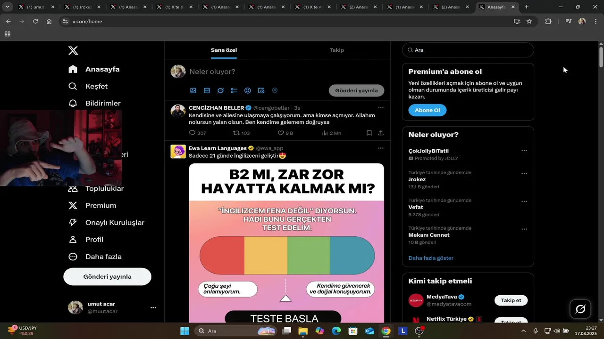
Task: Switch to Sana özel tab
Action: click(224, 50)
